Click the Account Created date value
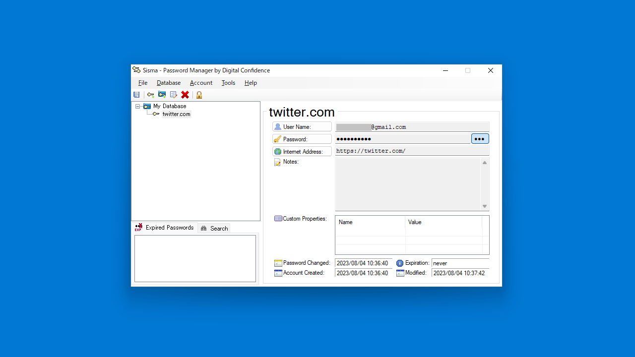 pos(364,273)
